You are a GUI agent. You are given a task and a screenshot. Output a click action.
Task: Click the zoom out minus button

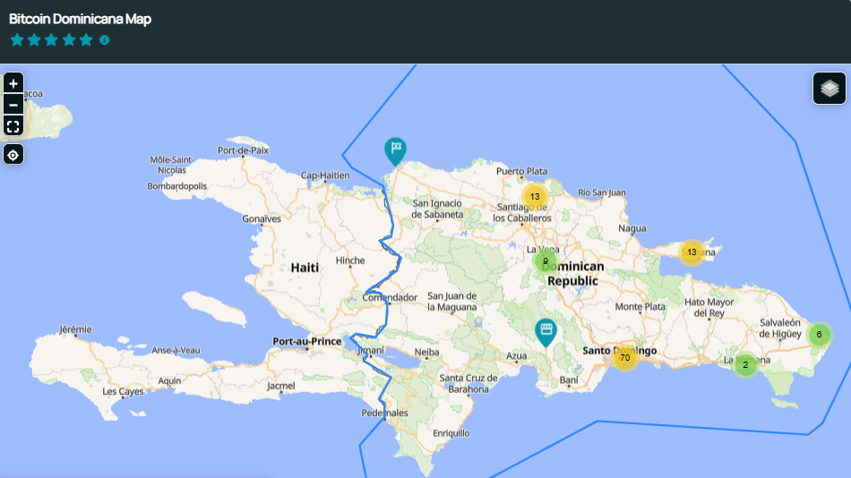(13, 104)
